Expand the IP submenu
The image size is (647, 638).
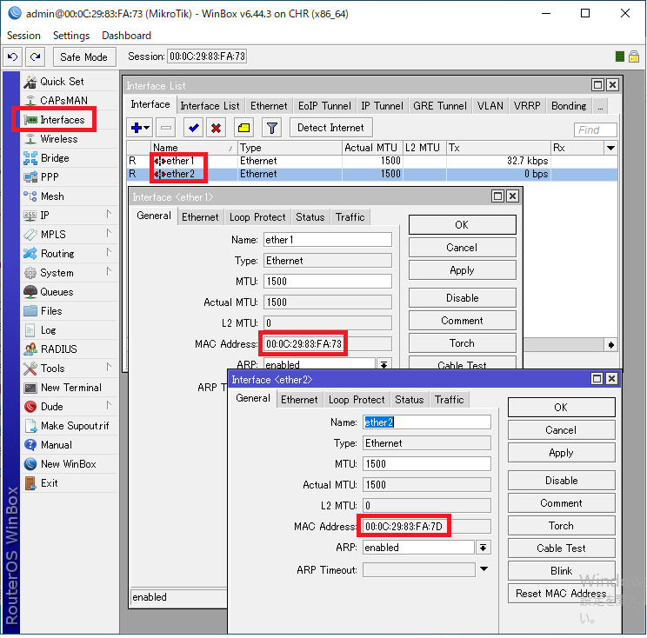pyautogui.click(x=109, y=215)
